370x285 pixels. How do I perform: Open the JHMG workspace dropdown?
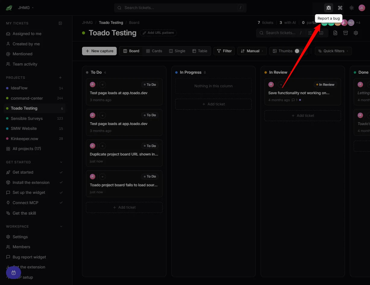click(26, 8)
